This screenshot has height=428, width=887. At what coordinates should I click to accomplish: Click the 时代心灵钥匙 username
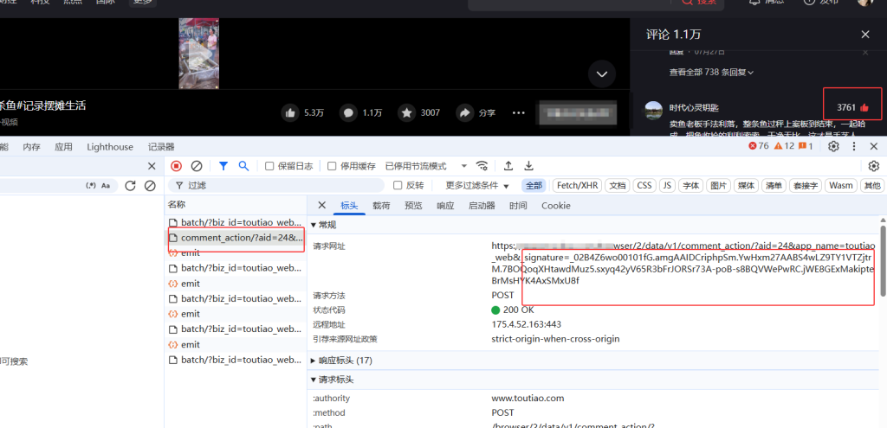pyautogui.click(x=694, y=107)
